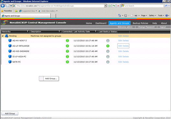
Task: Click the Pending group icon
Action: pyautogui.click(x=6, y=36)
